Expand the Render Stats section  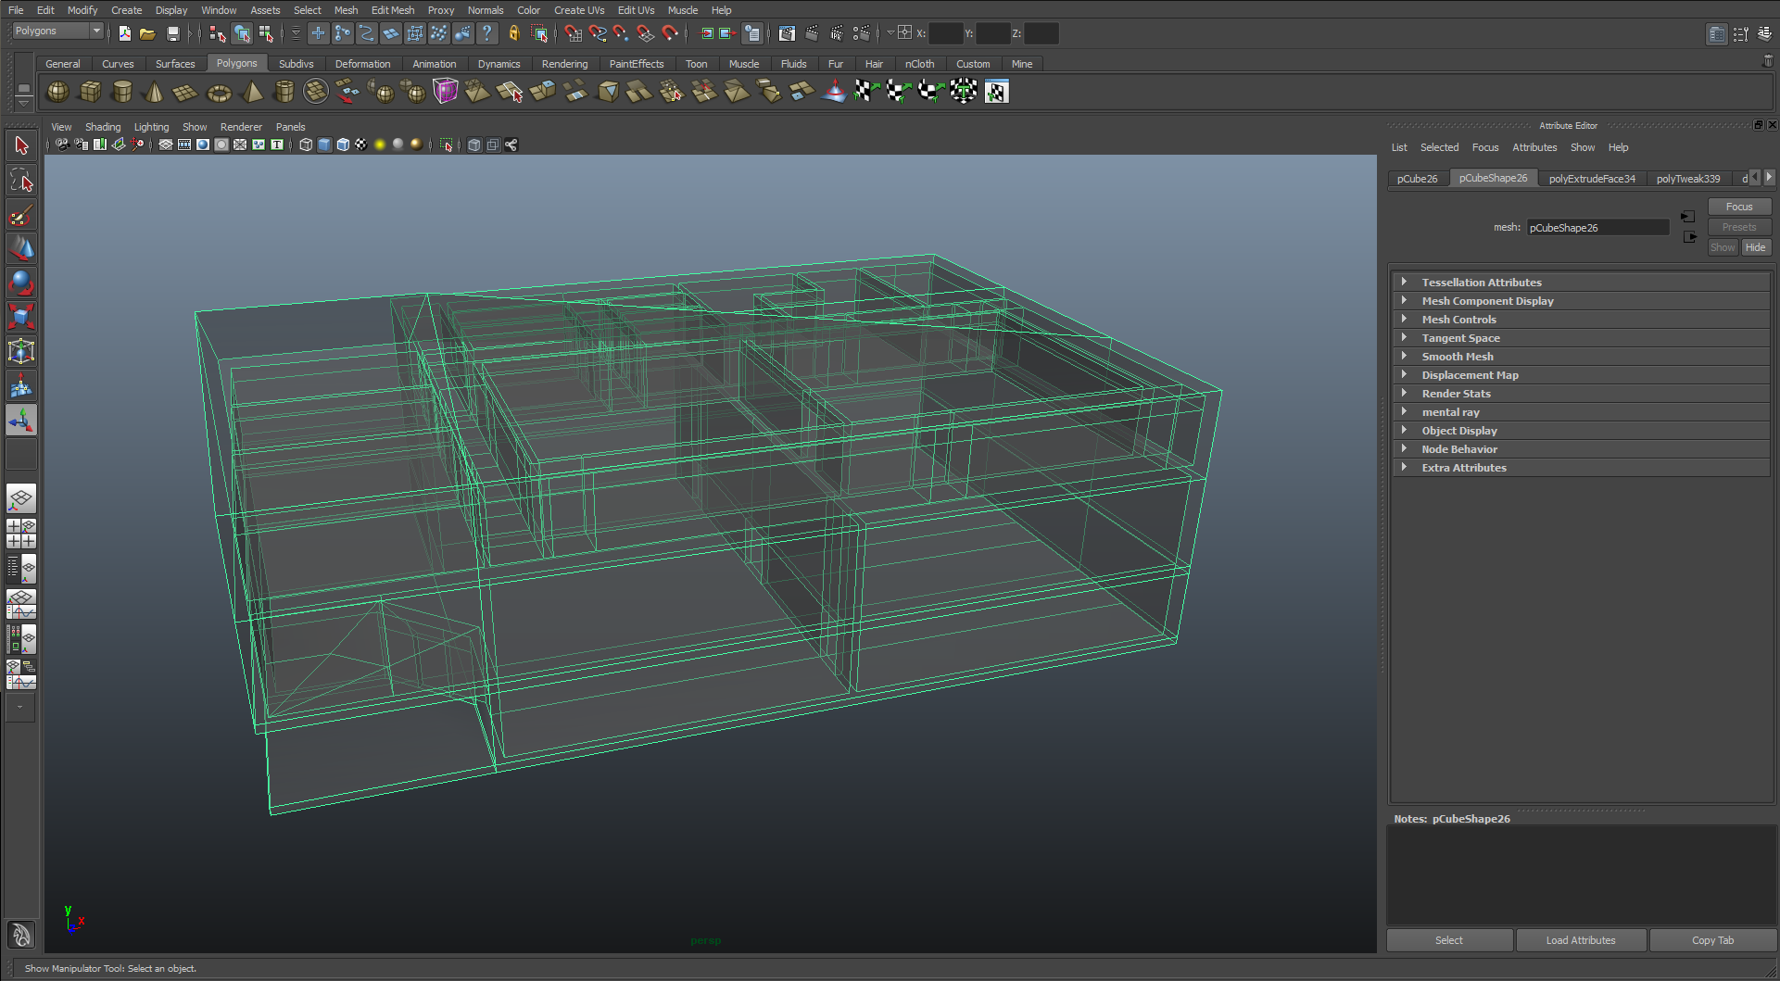1407,393
